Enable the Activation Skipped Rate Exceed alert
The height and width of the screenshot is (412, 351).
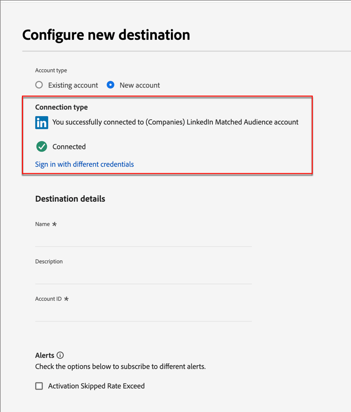(39, 386)
